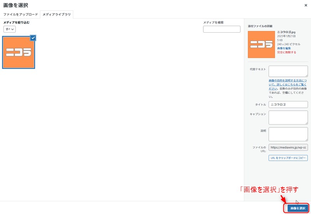Click the attachment preview image in details panel
311x214 pixels.
tap(261, 44)
